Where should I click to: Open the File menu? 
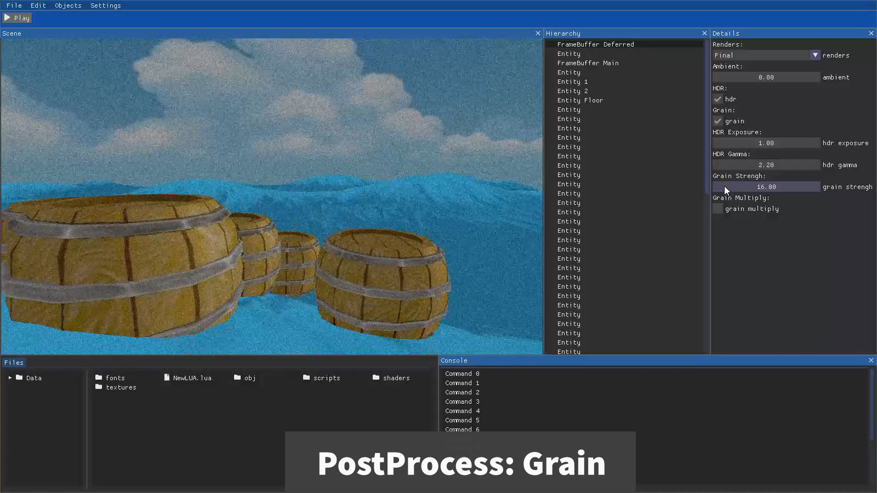pos(14,5)
